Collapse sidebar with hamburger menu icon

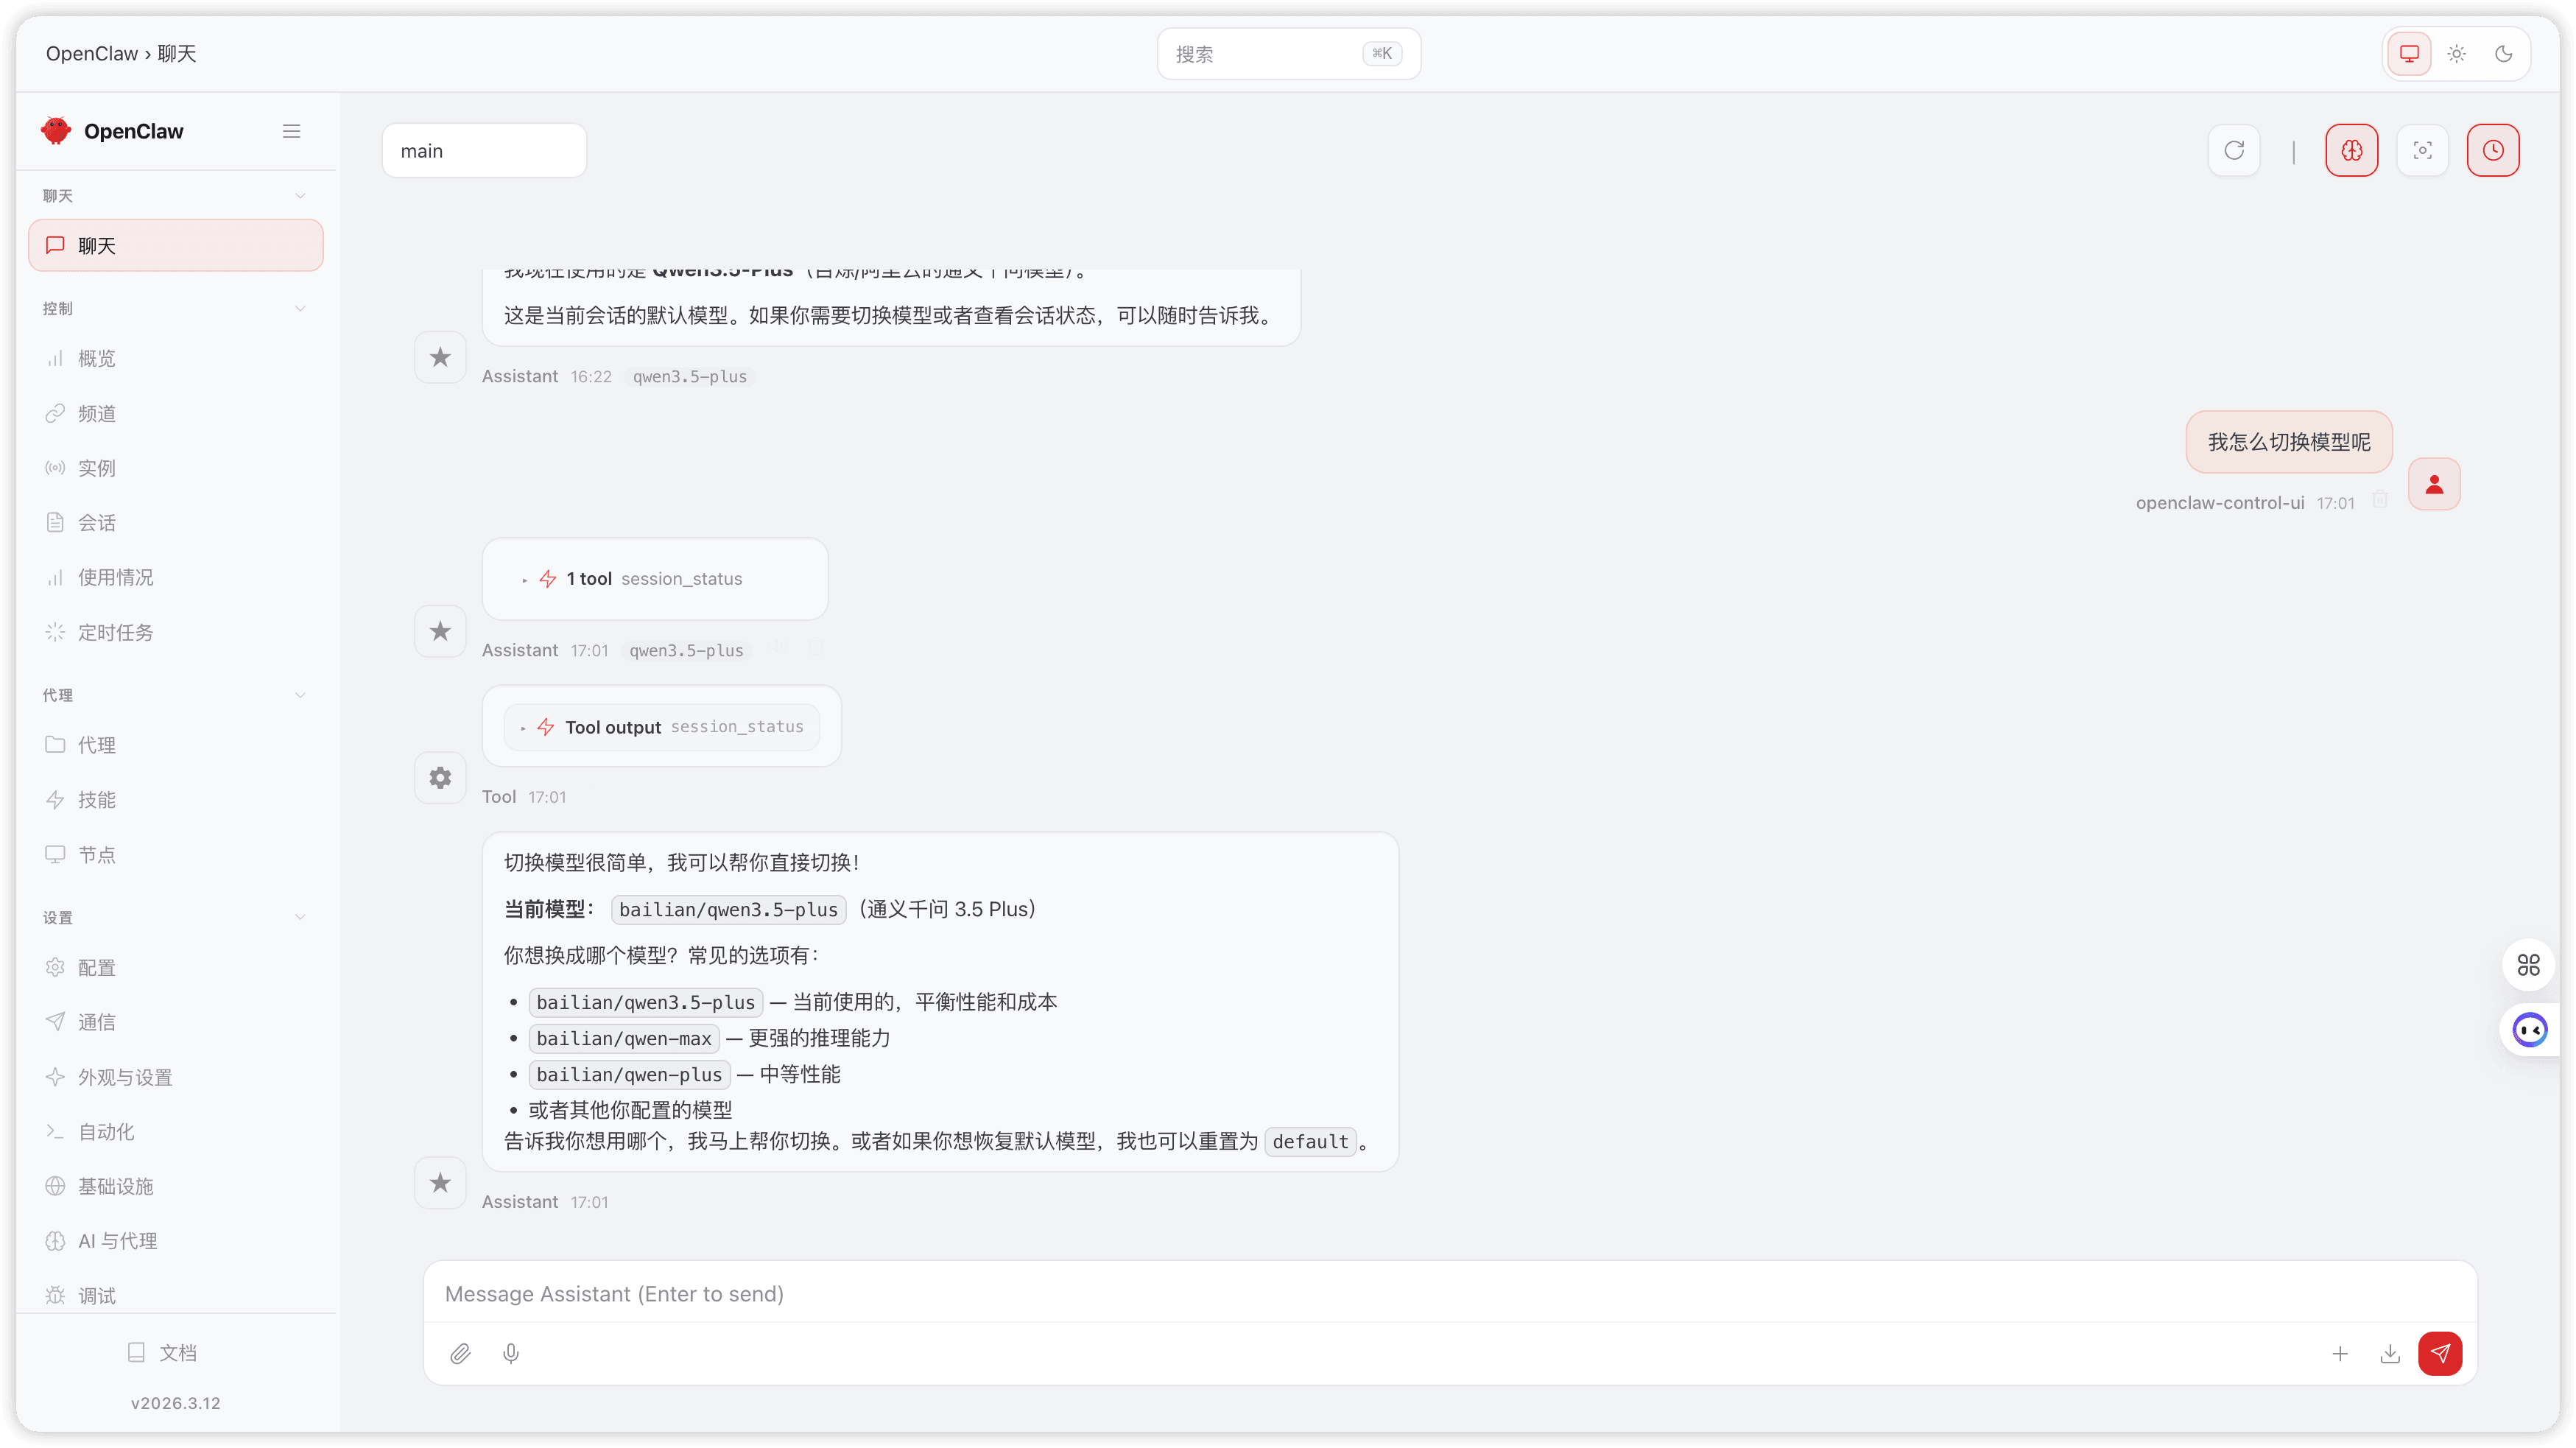291,131
